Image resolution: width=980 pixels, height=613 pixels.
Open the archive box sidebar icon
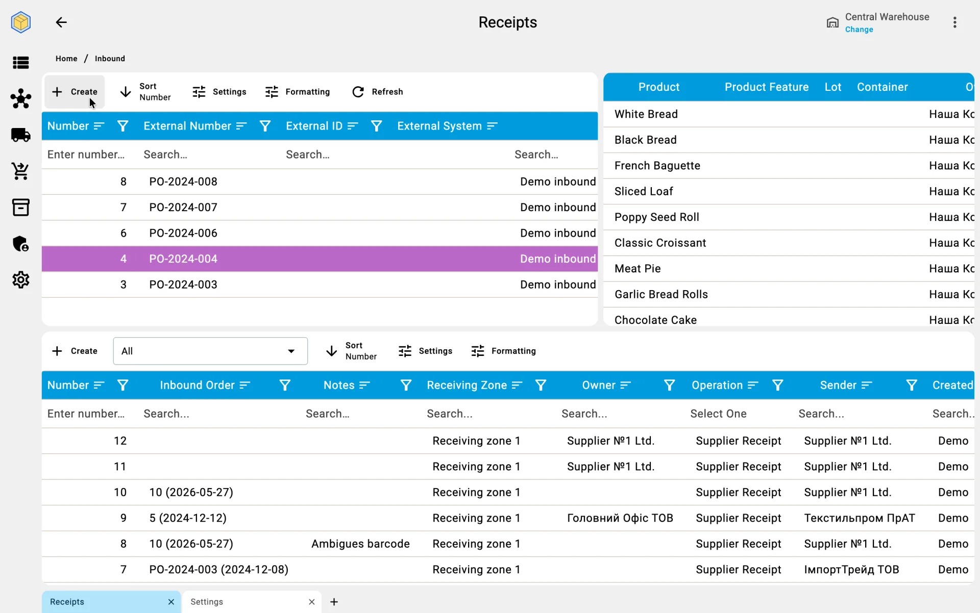pyautogui.click(x=21, y=208)
